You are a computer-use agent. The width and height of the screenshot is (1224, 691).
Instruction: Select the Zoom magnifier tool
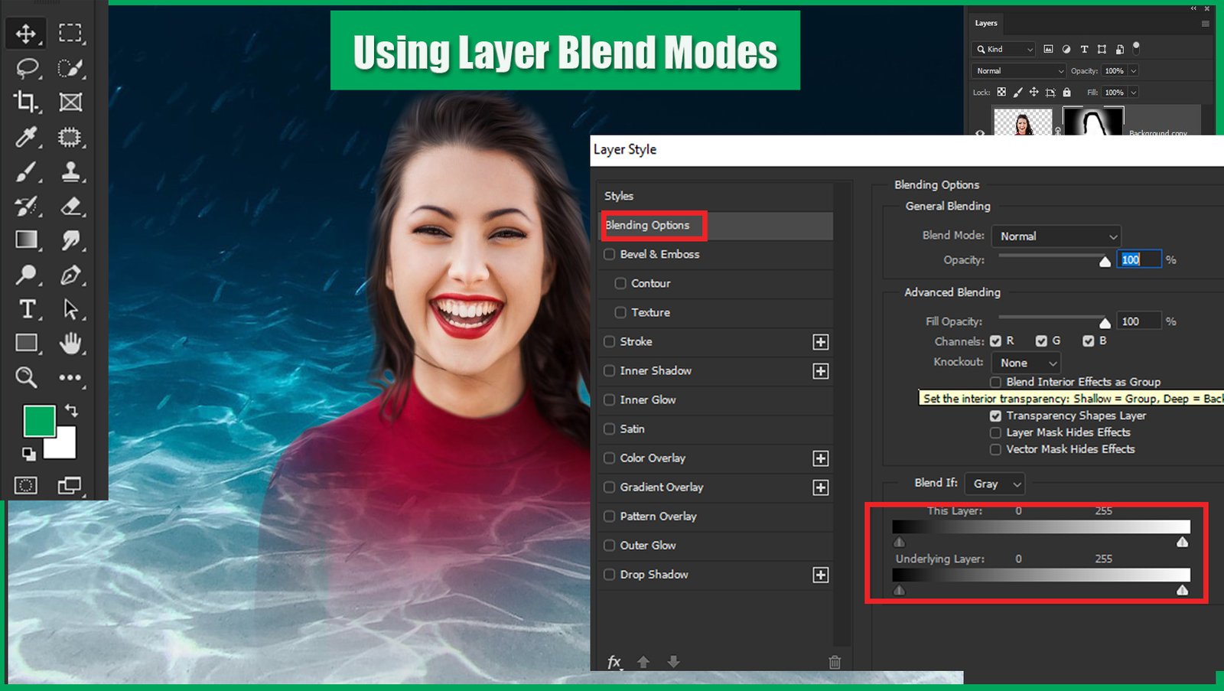point(26,376)
